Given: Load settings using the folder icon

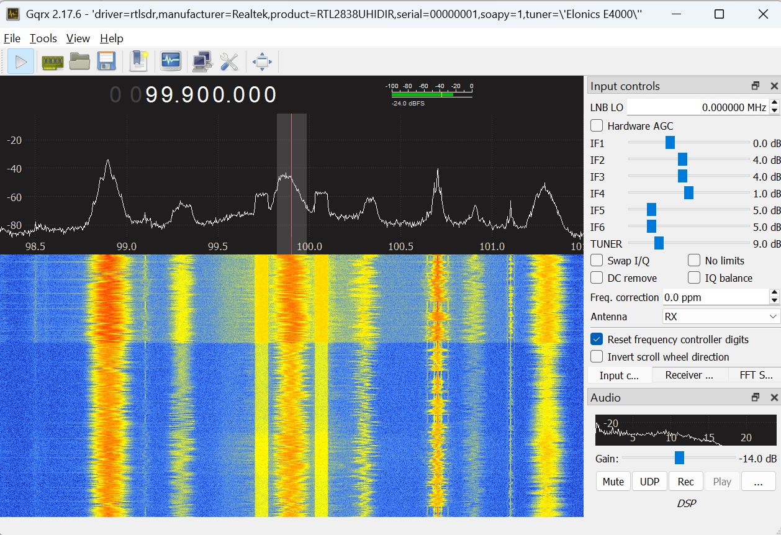Looking at the screenshot, I should [79, 61].
